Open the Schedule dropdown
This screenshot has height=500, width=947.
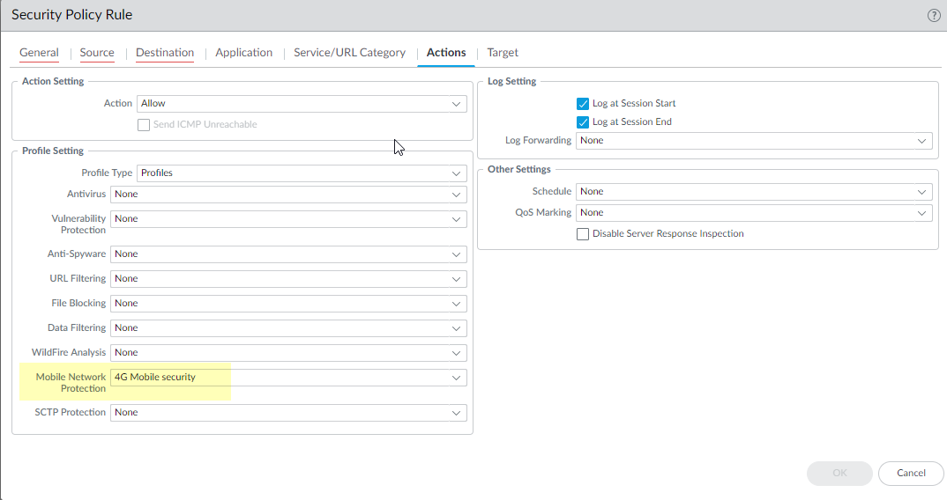point(754,192)
